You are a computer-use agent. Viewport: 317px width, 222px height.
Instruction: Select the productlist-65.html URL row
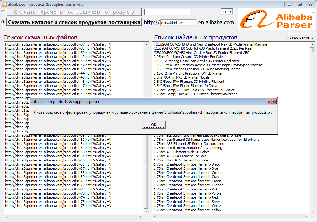[58, 160]
